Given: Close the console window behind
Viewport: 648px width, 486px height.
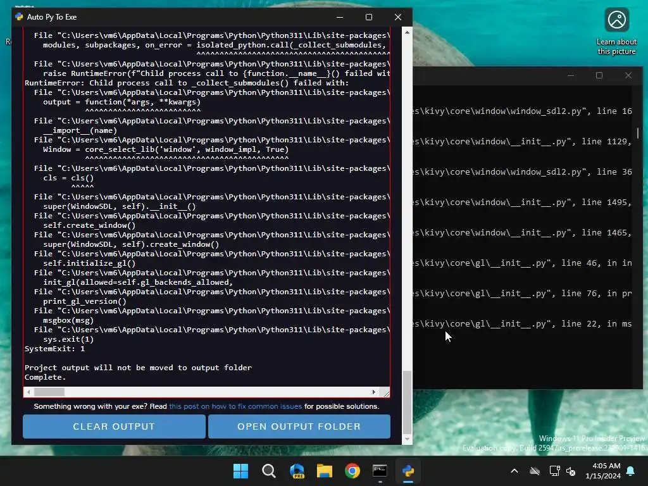Looking at the screenshot, I should (x=628, y=76).
